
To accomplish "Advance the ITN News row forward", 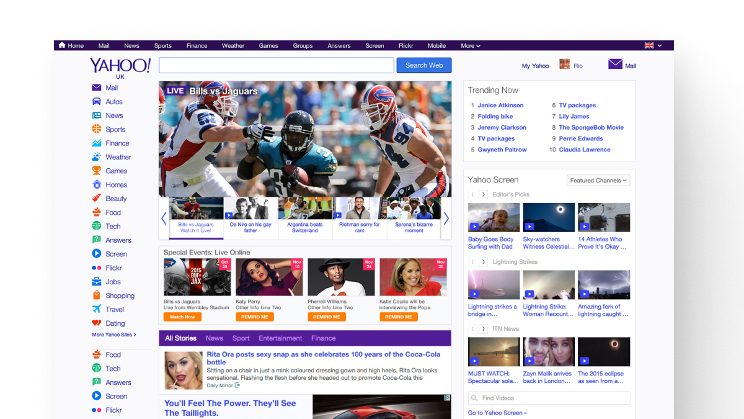I will click(484, 329).
